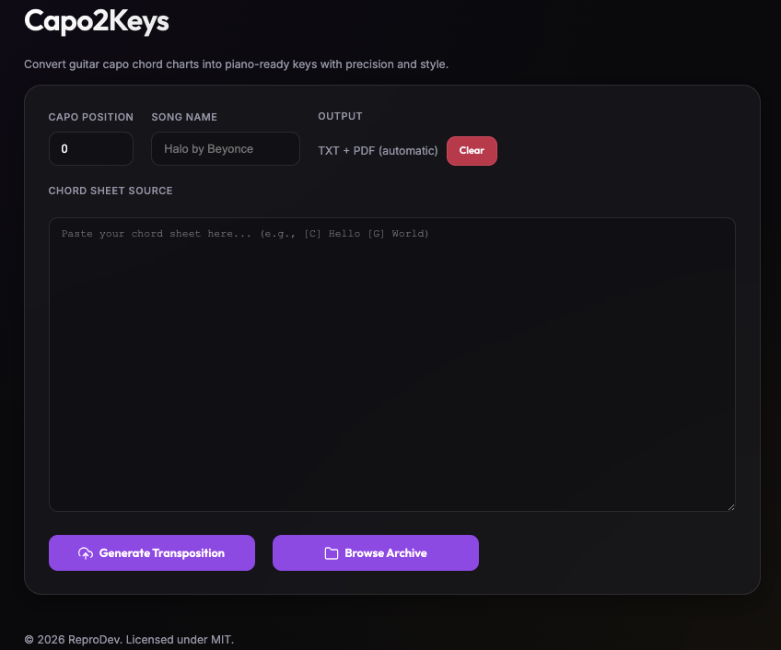Click the "TXT + PDF (automatic)" output text

pyautogui.click(x=378, y=151)
